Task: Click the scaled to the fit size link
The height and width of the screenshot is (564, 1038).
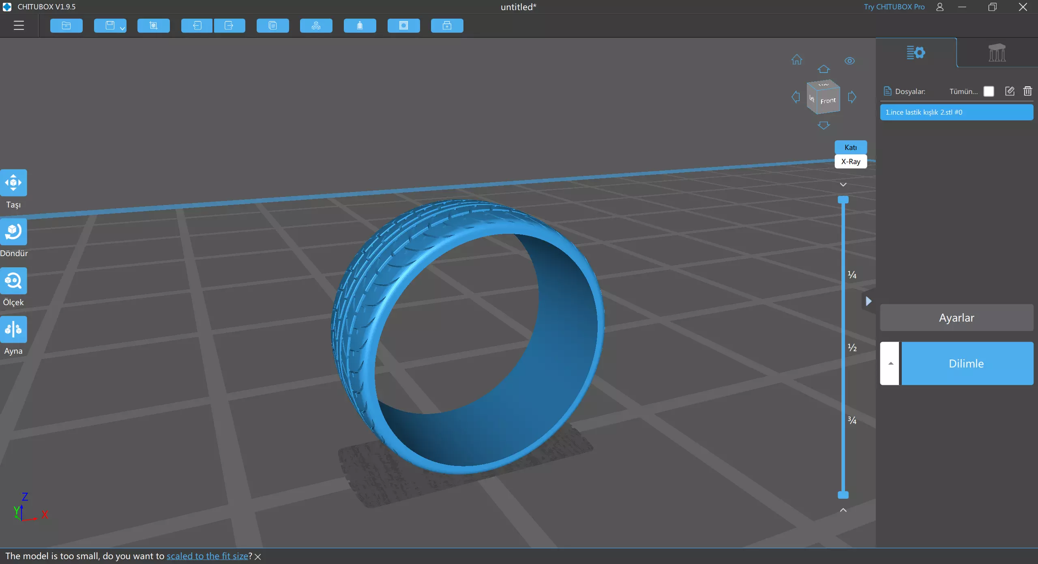Action: [x=207, y=556]
